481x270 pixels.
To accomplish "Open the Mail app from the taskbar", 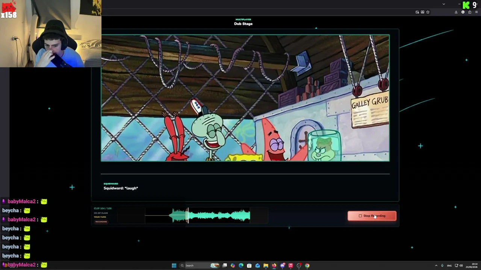I will (257, 265).
